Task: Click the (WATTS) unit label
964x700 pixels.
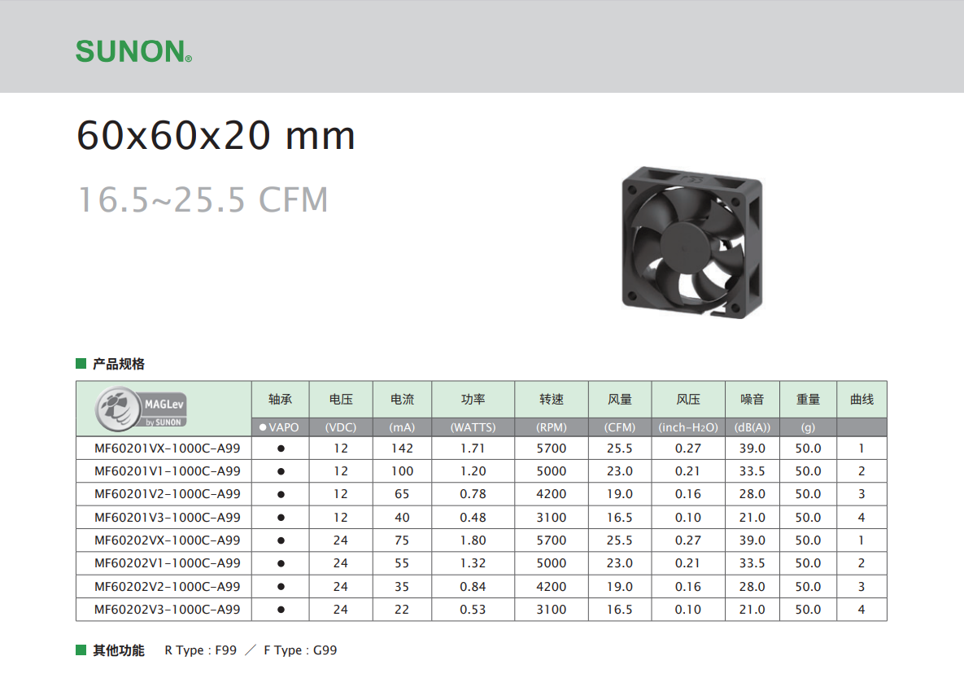Action: [x=473, y=427]
